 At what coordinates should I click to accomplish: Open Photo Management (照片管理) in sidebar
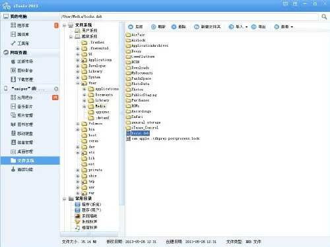[22, 115]
